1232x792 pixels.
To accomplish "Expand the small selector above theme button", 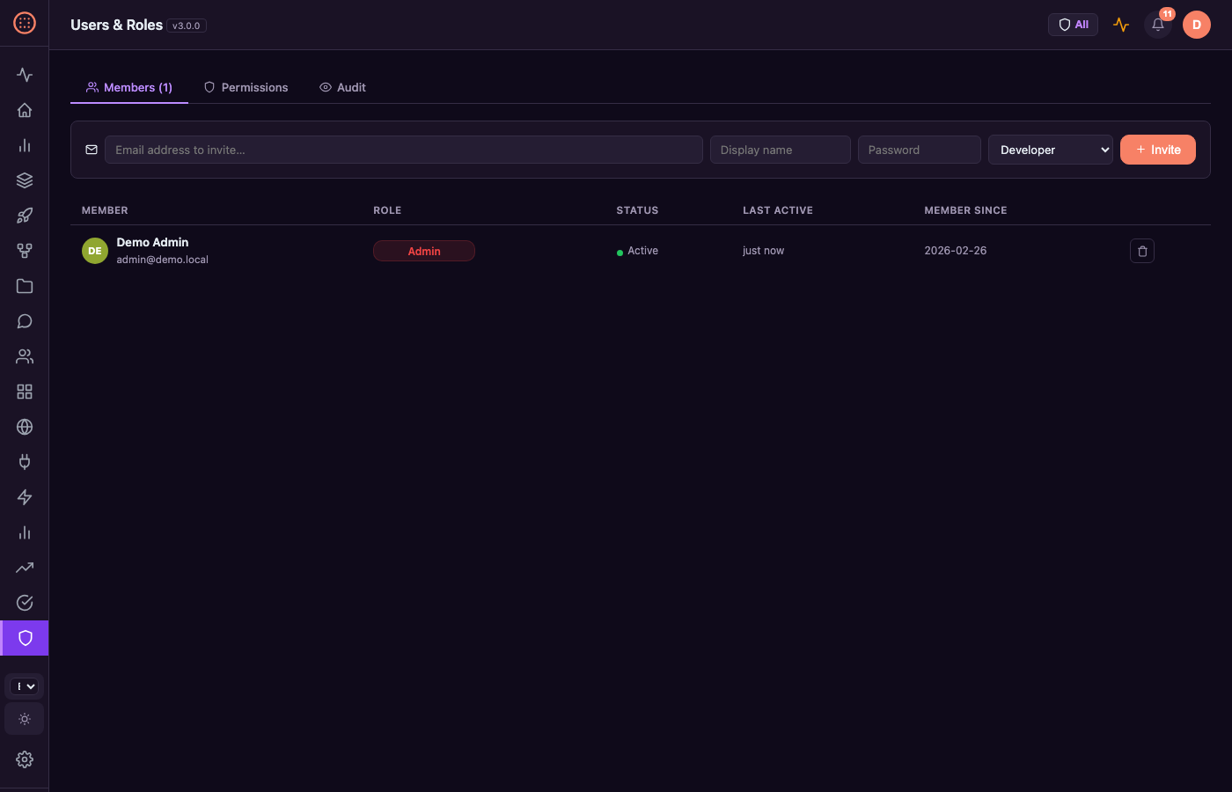I will point(25,686).
